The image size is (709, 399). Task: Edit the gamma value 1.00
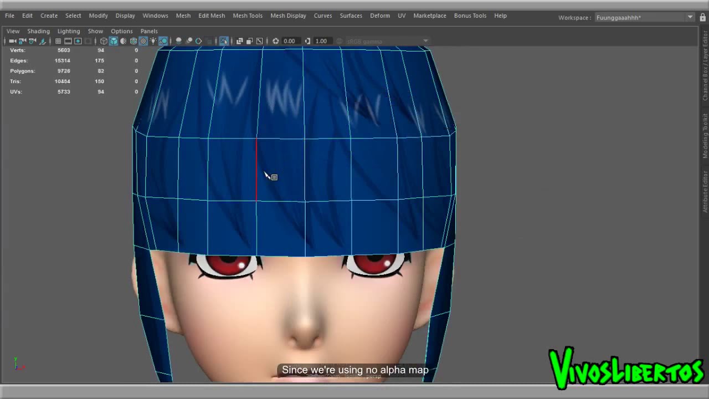coord(322,41)
